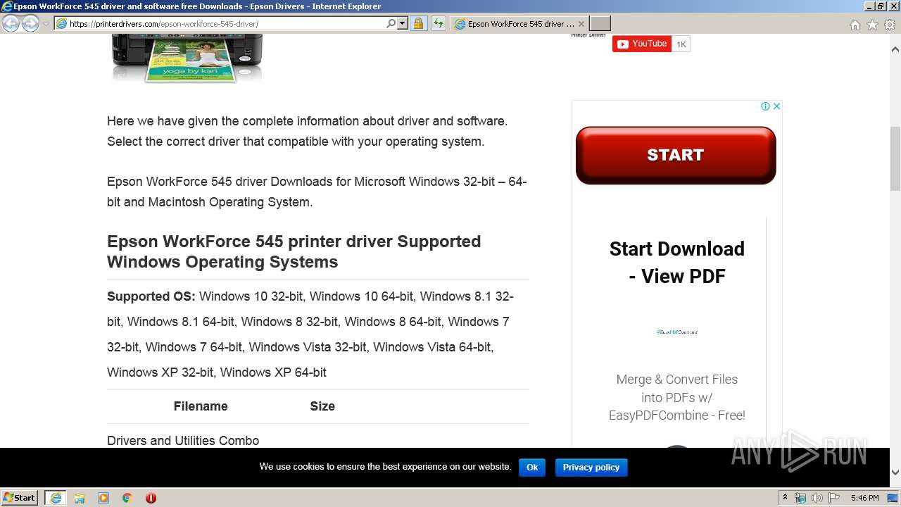This screenshot has height=507, width=901.
Task: Click the Supported Windows Operating Systems heading
Action: pos(294,251)
